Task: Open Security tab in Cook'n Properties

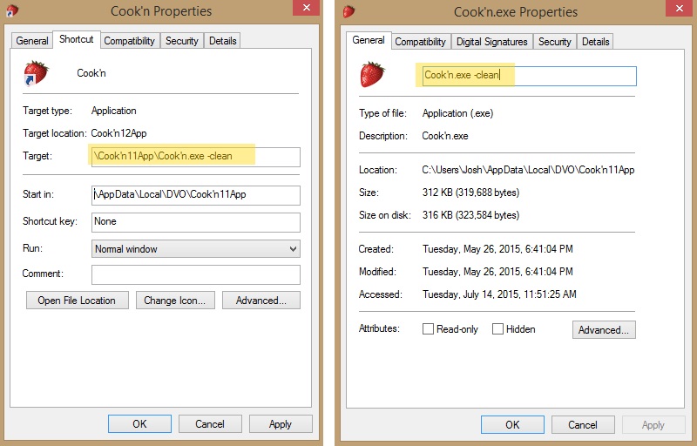Action: (182, 41)
